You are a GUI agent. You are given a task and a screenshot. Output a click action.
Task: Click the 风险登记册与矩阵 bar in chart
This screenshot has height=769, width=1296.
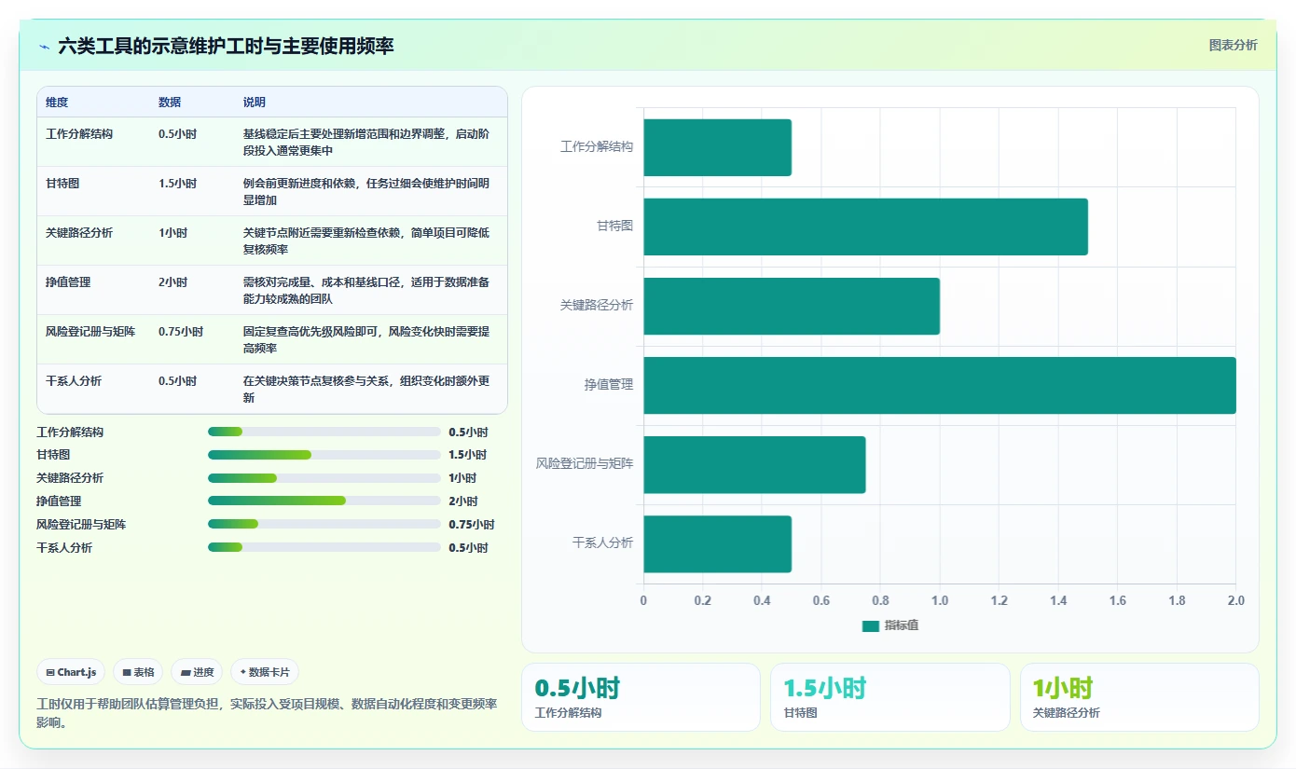coord(754,464)
